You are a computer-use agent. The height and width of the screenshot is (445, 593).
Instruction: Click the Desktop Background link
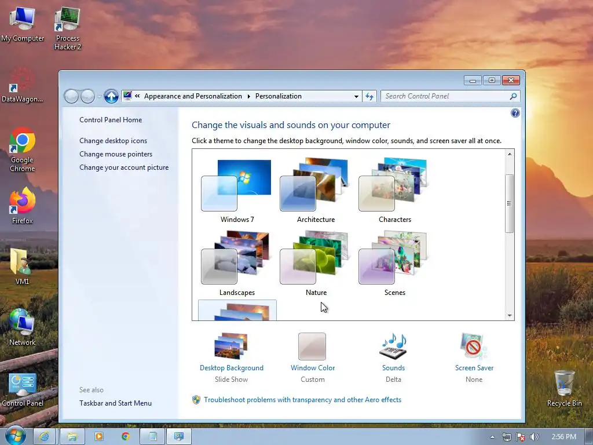pyautogui.click(x=232, y=368)
